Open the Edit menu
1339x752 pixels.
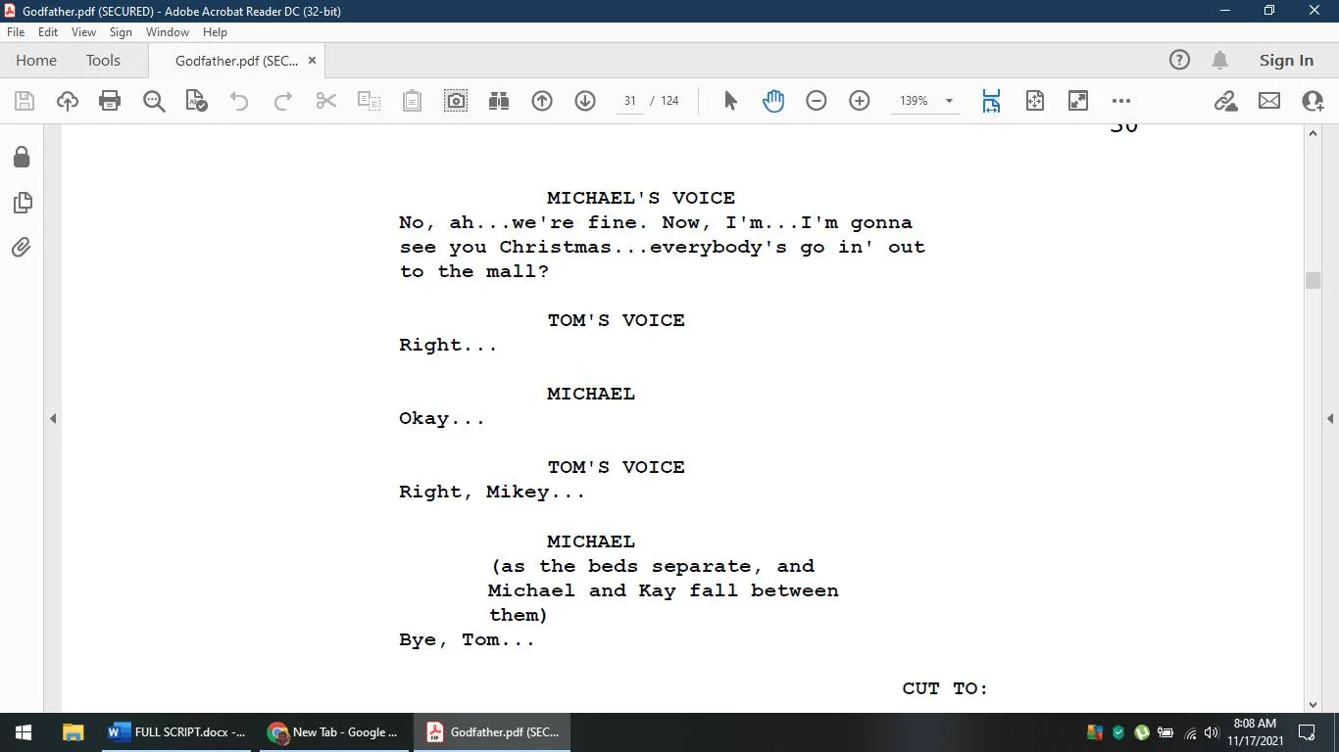[48, 32]
